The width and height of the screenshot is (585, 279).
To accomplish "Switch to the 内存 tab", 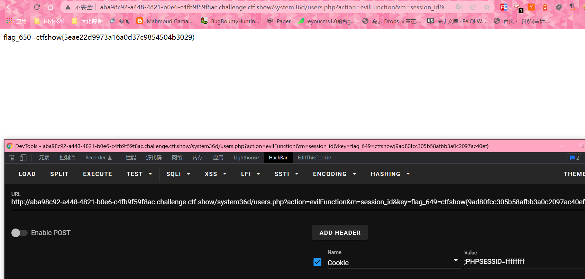I will 198,158.
